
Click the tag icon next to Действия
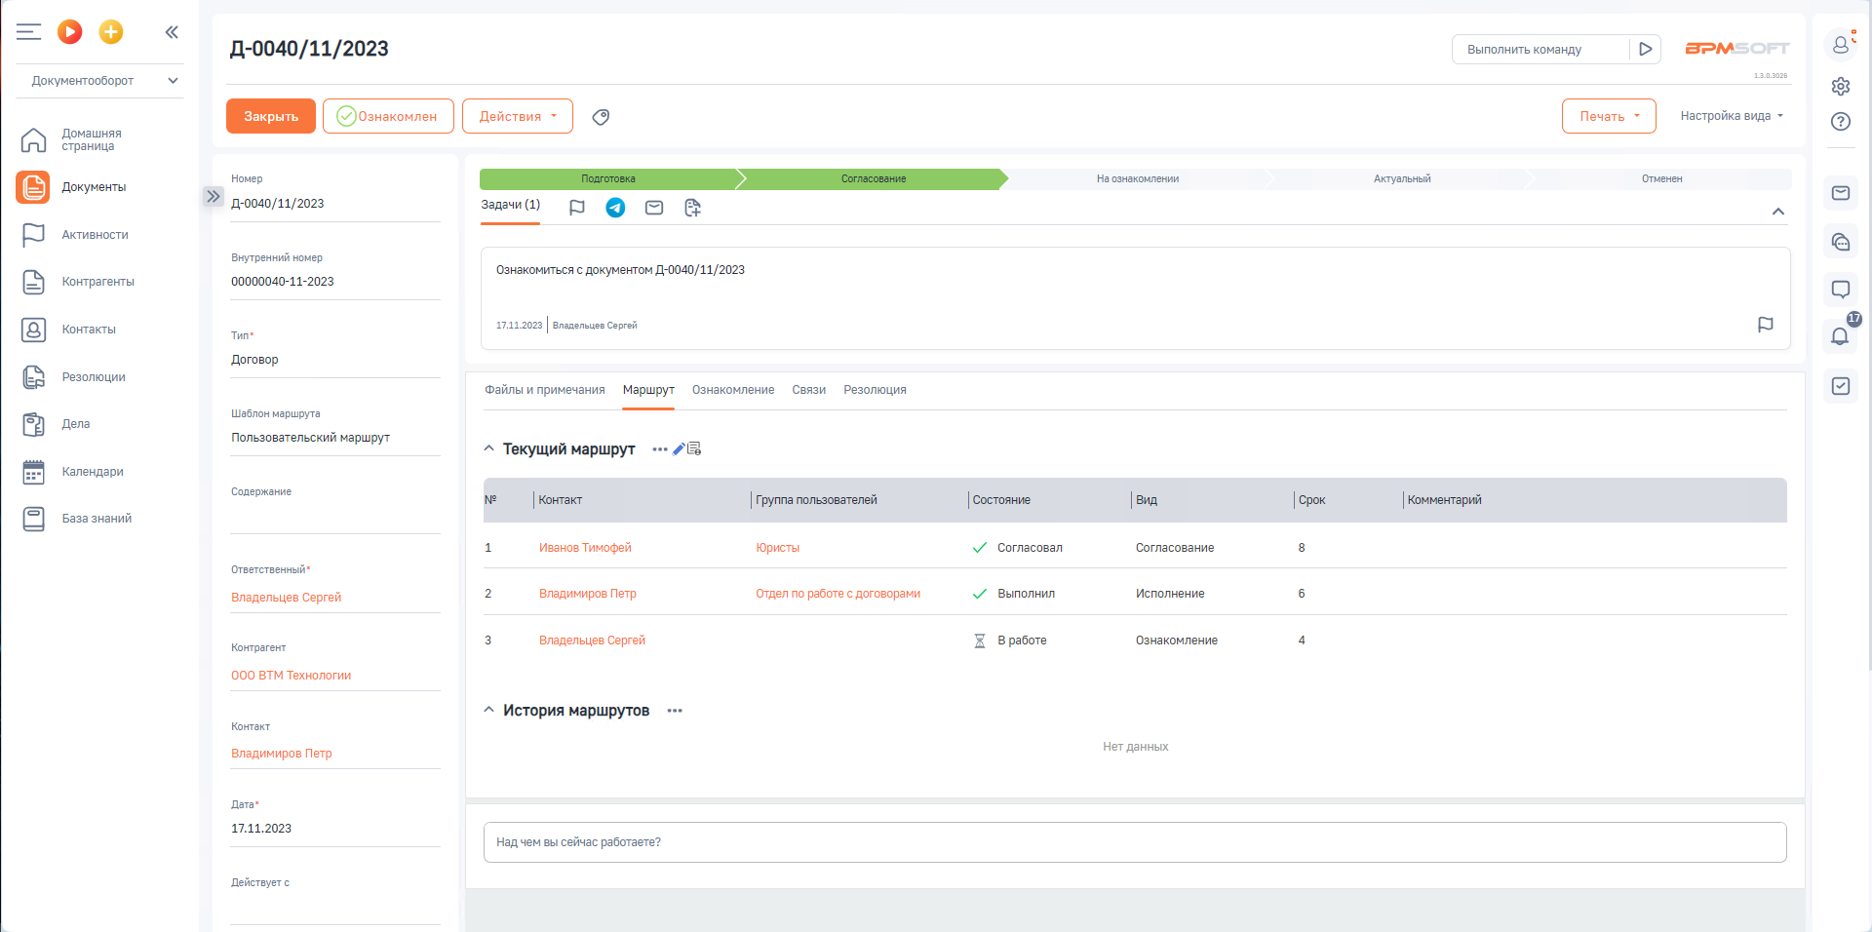click(x=602, y=117)
